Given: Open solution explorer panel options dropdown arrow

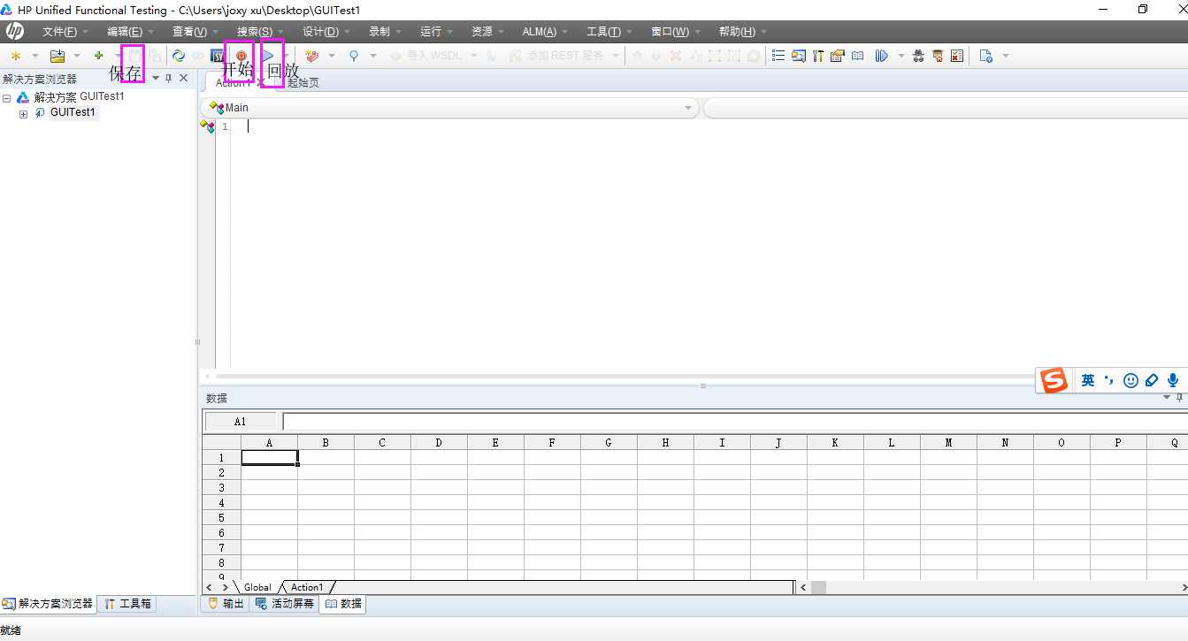Looking at the screenshot, I should 156,79.
